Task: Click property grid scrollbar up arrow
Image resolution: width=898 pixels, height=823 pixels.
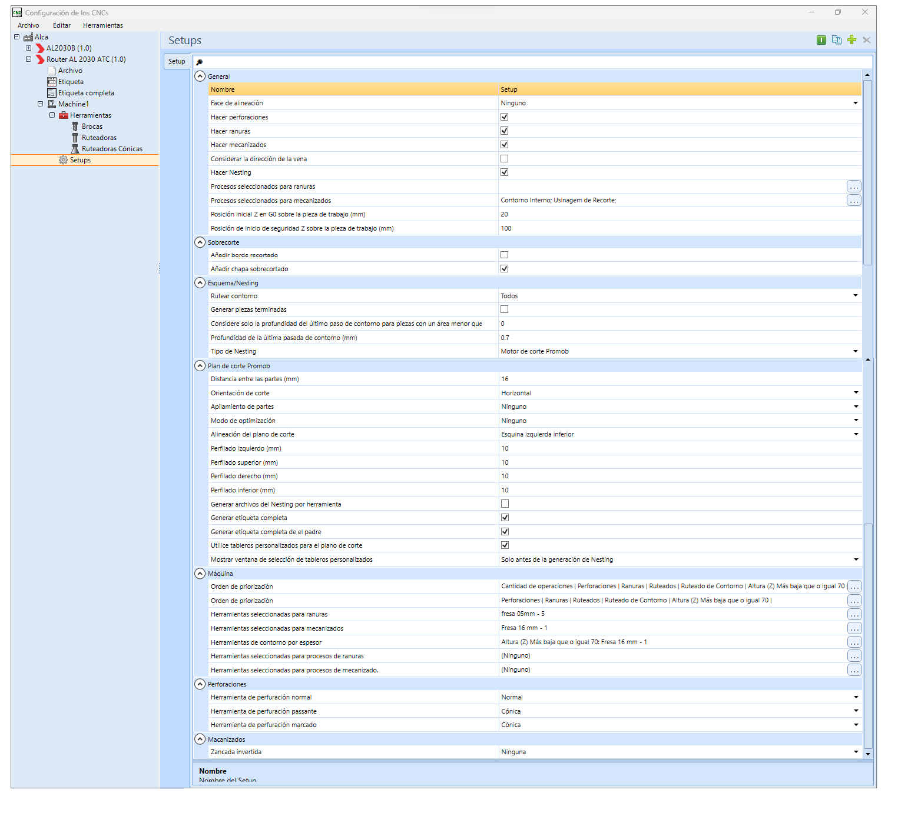Action: point(867,75)
